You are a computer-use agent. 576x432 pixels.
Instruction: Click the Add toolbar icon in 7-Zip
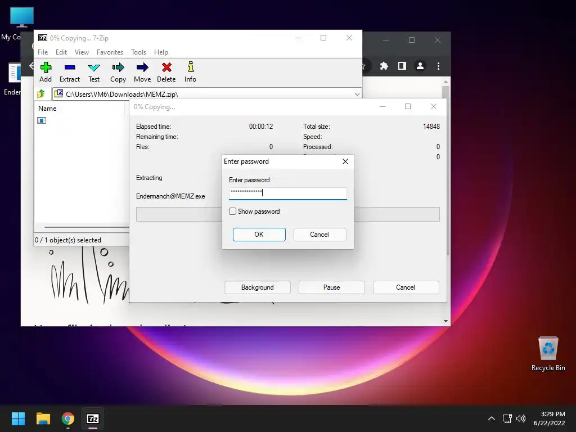46,72
